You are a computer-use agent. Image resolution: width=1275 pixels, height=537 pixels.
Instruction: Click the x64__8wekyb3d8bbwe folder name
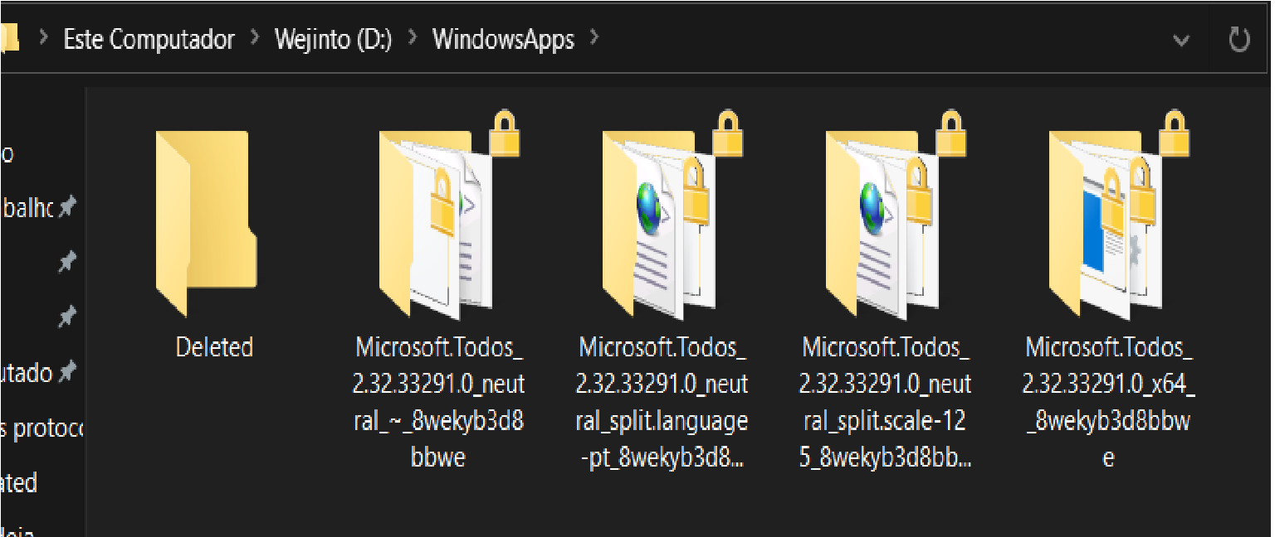[x=1109, y=402]
